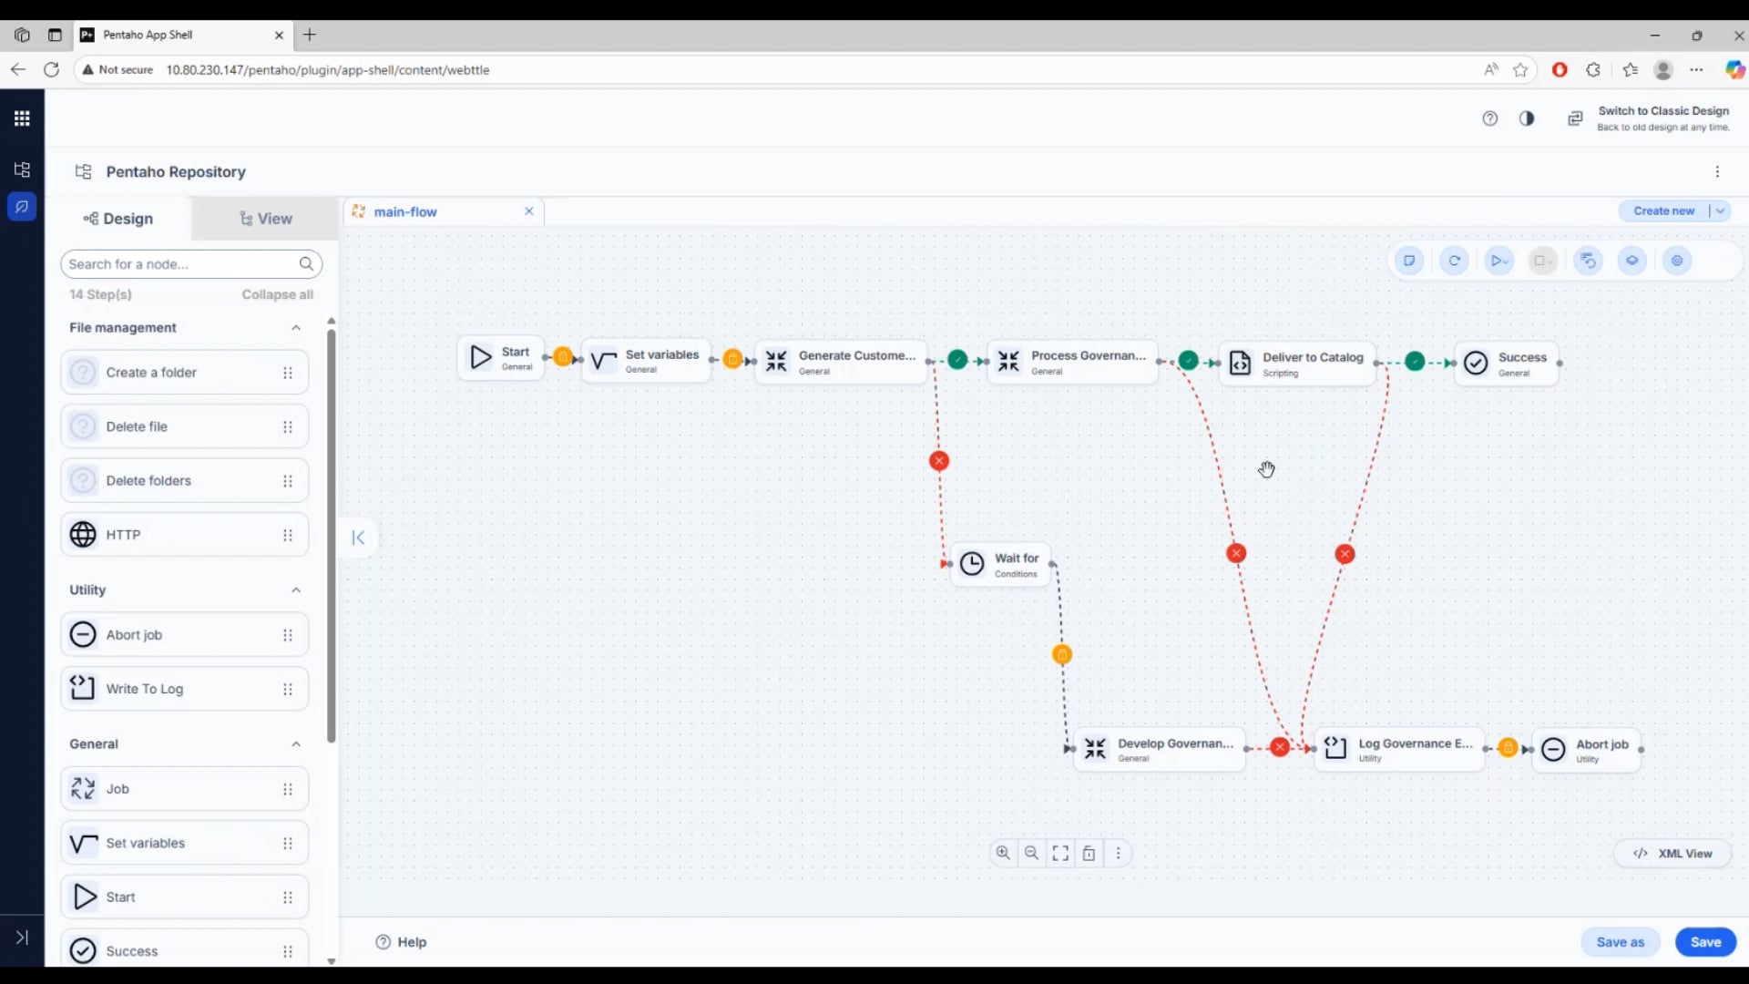Click the Zoom in magnifier at canvas bottom

(x=1002, y=853)
